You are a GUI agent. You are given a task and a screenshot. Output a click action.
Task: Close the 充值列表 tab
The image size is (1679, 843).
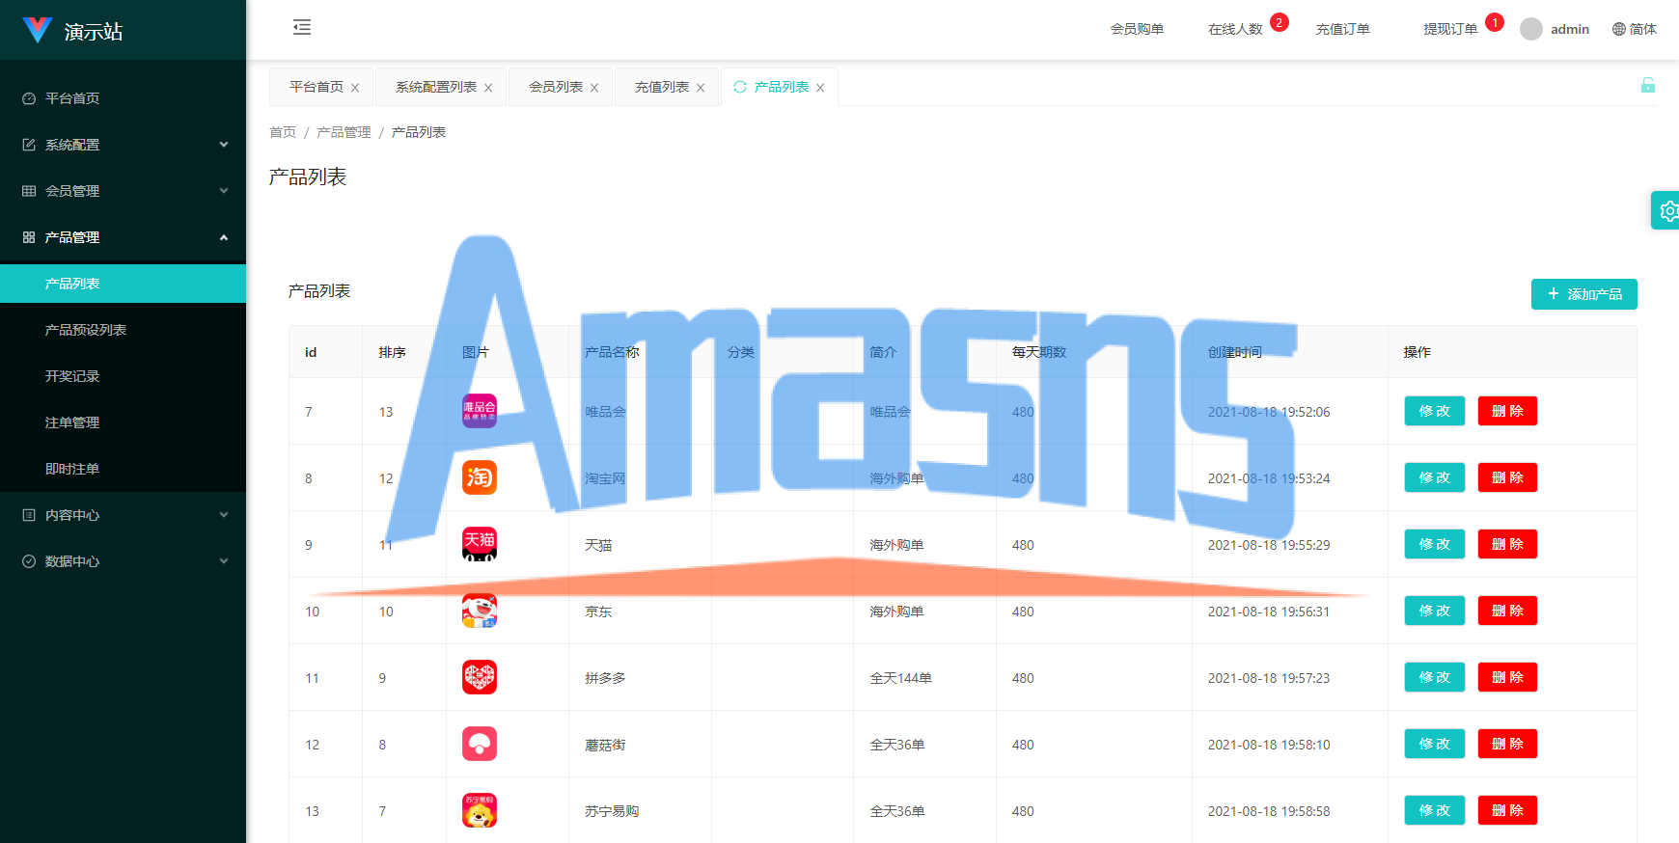pyautogui.click(x=701, y=88)
